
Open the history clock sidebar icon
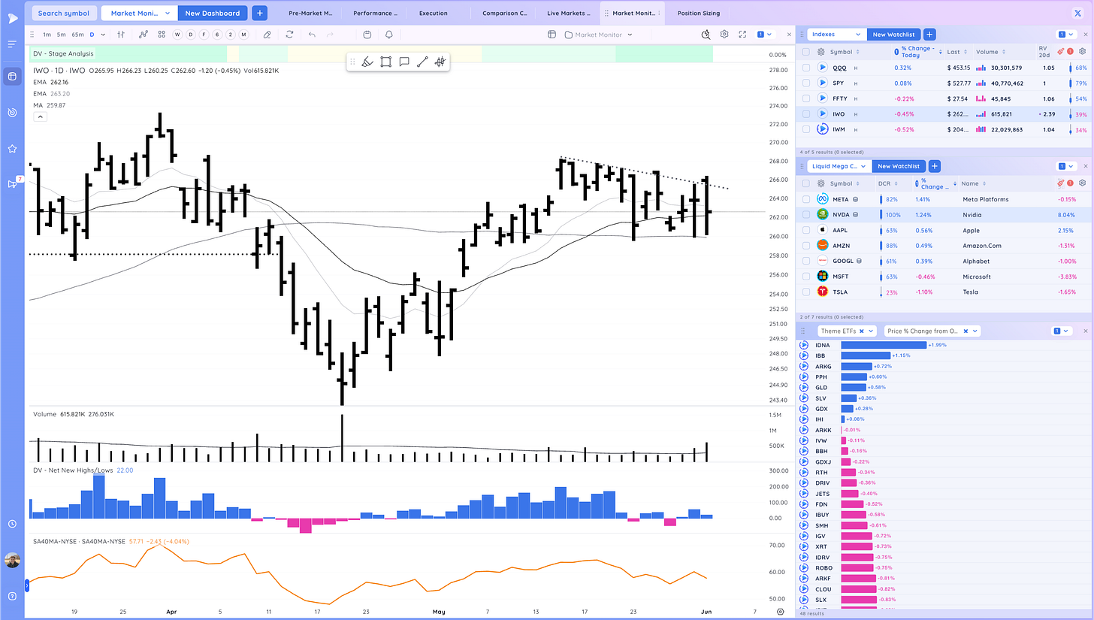tap(12, 524)
